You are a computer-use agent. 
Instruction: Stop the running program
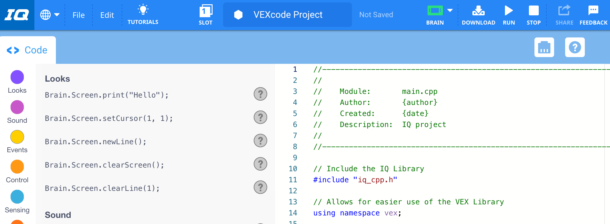(x=534, y=14)
